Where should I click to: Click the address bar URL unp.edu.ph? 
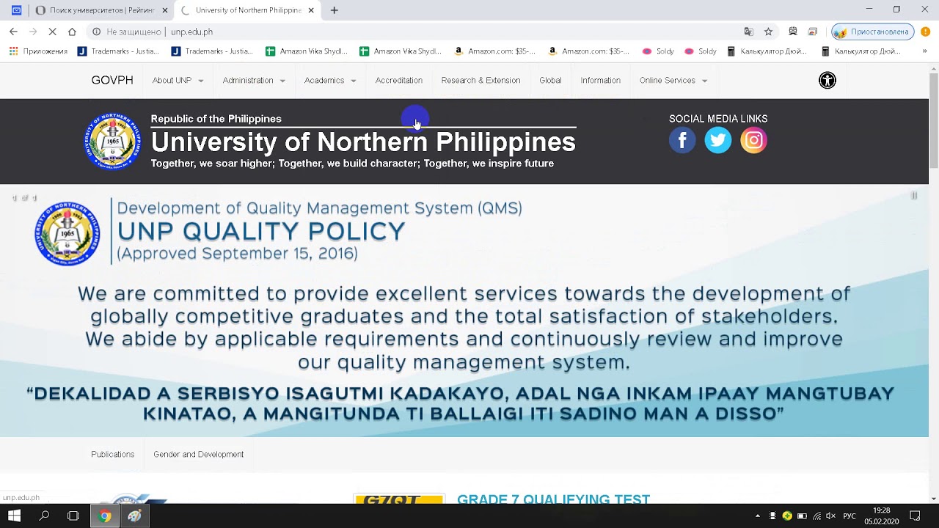[x=191, y=32]
